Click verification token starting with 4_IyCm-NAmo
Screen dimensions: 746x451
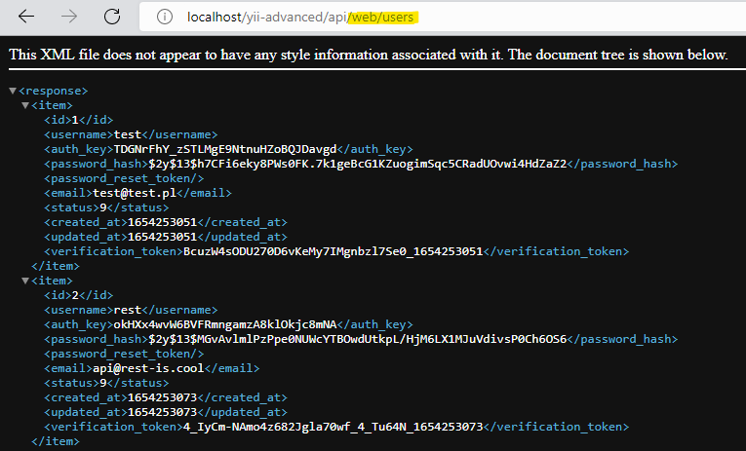[334, 427]
